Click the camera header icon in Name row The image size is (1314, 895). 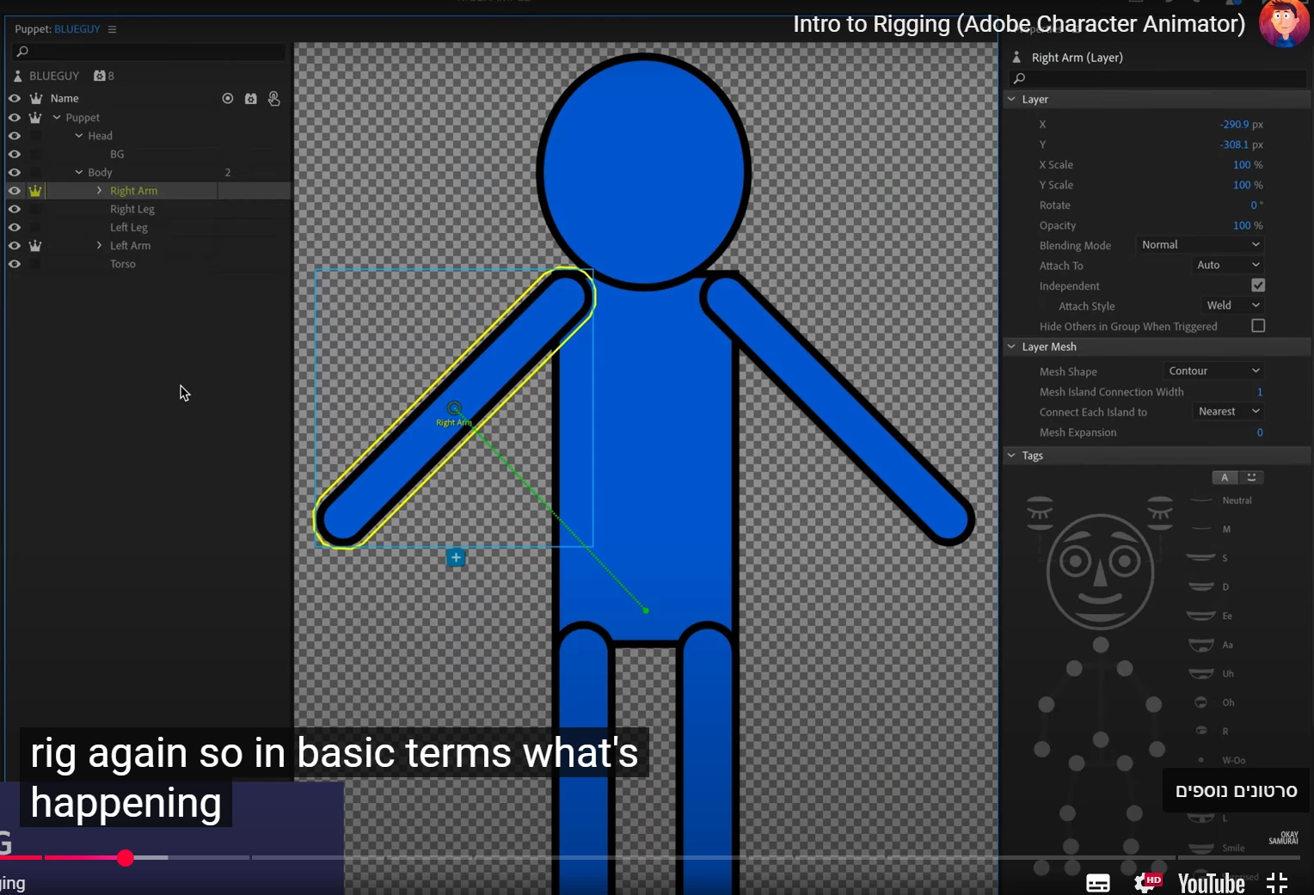[251, 99]
